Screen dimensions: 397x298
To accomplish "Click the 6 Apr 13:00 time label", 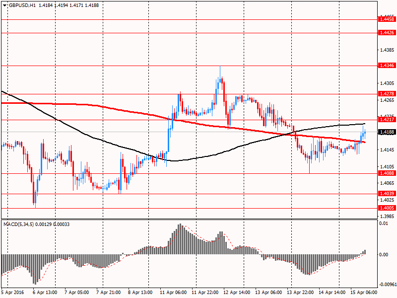I will 45,293.
